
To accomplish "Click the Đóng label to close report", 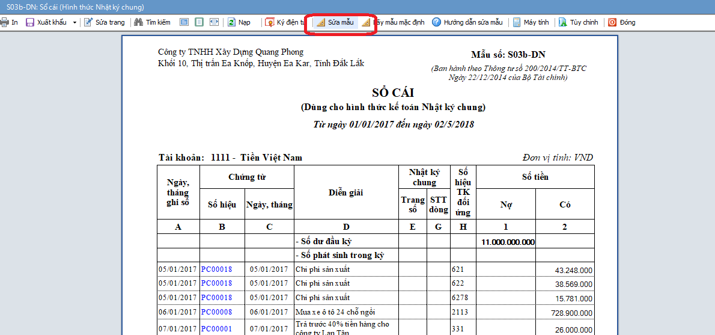I will [627, 22].
